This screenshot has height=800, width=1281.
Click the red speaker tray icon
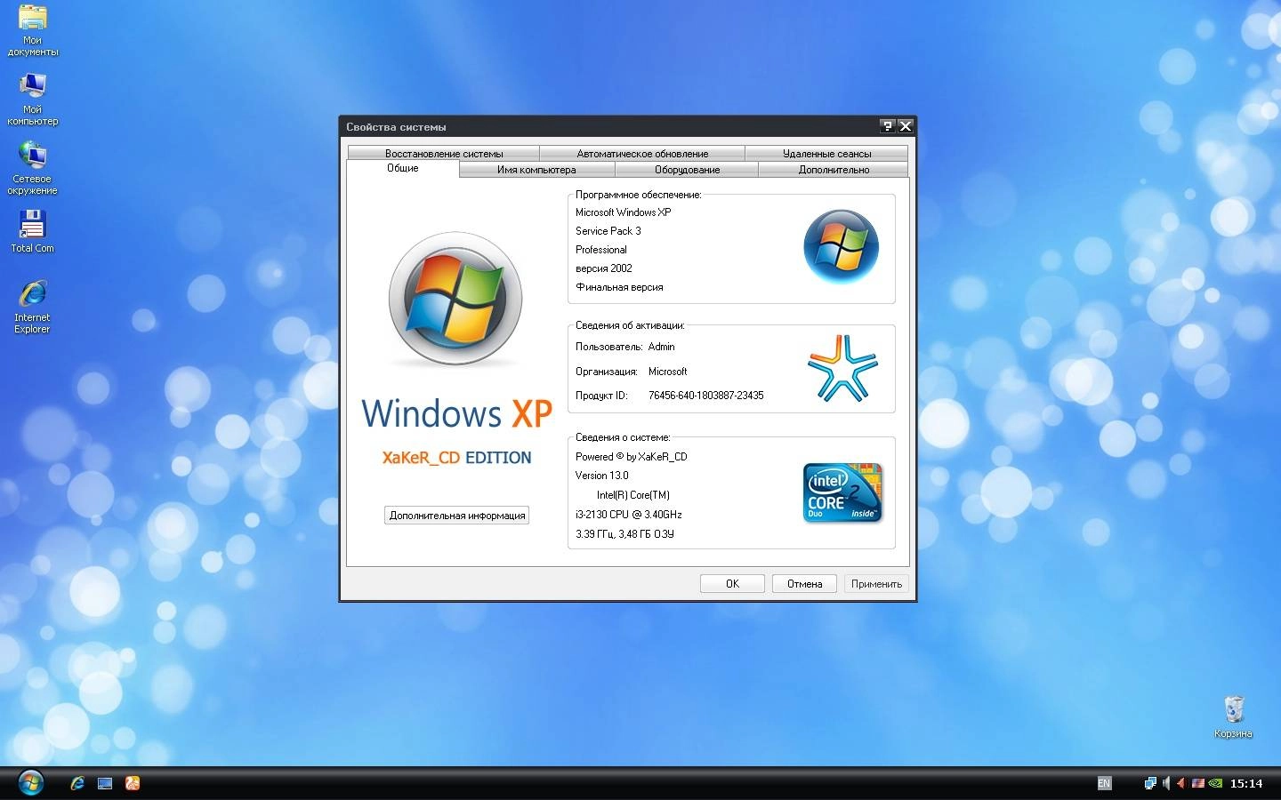pos(1181,783)
